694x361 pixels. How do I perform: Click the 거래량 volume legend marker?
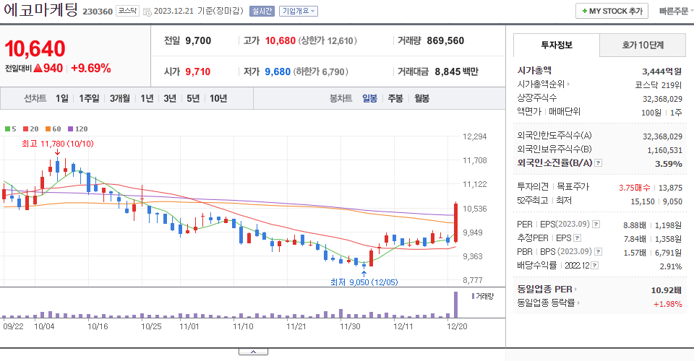click(482, 296)
